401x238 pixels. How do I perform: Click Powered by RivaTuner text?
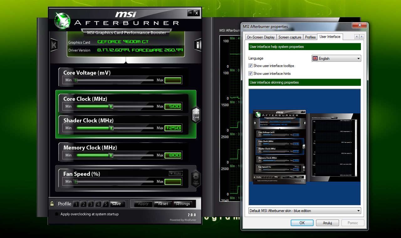[183, 220]
